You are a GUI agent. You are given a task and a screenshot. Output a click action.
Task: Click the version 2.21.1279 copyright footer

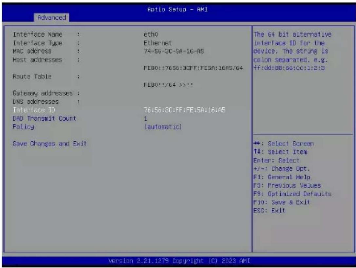(179, 261)
